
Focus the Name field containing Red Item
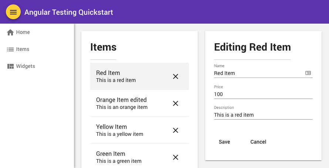[x=263, y=73]
